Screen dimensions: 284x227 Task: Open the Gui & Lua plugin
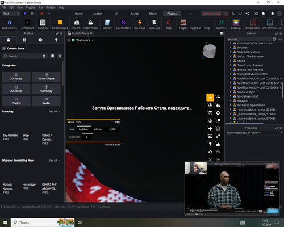tap(154, 23)
